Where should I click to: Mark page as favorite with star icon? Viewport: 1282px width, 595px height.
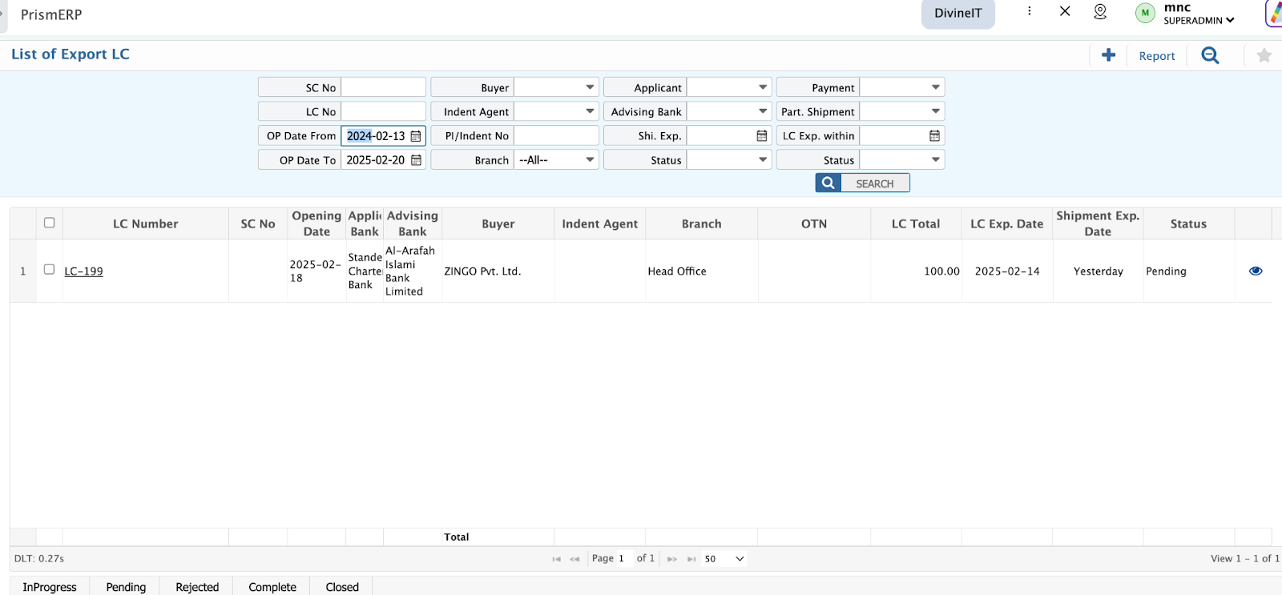(1264, 55)
